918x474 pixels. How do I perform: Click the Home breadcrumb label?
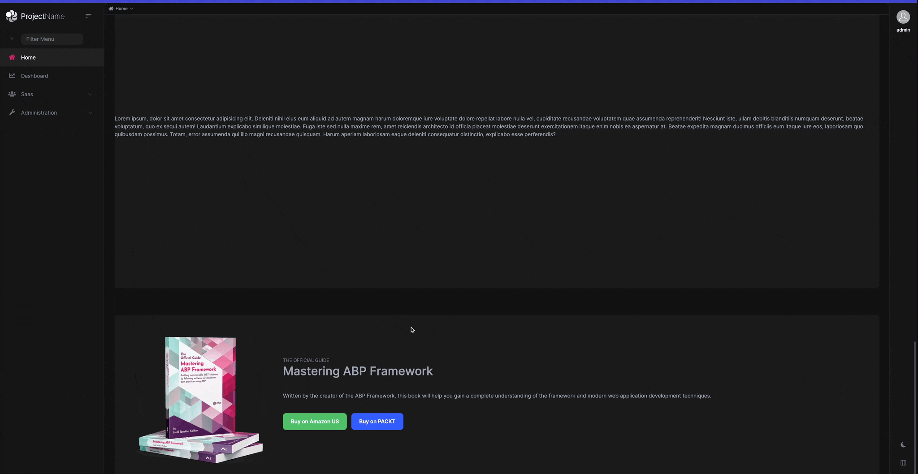point(121,9)
